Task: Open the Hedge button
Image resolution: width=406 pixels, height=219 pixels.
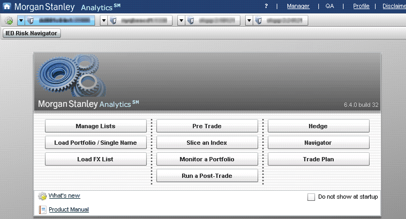Action: coord(318,126)
